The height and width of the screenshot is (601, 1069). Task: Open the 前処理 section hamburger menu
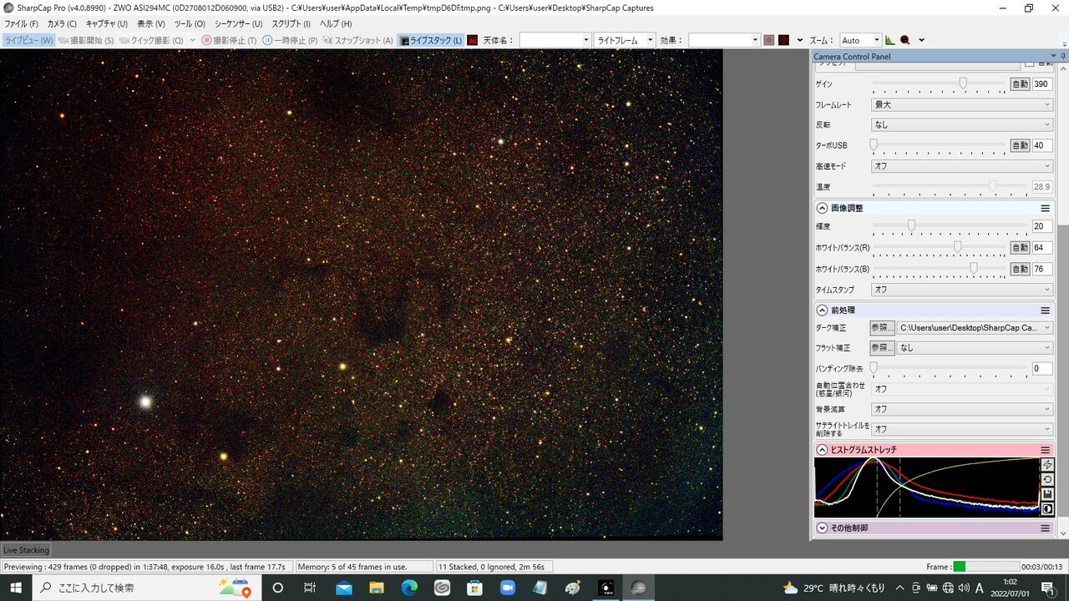[x=1045, y=310]
